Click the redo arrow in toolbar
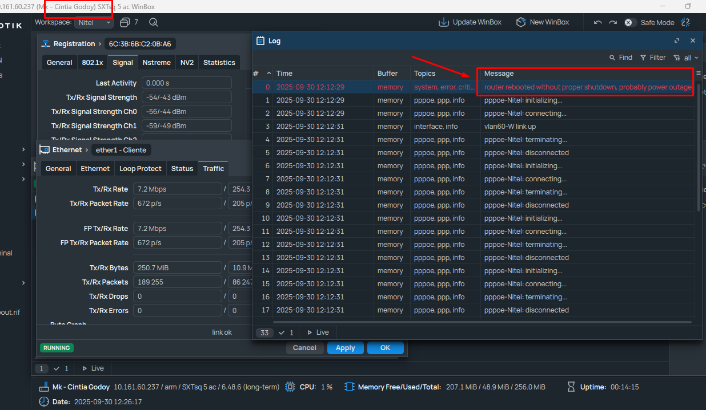The height and width of the screenshot is (410, 706). [613, 22]
